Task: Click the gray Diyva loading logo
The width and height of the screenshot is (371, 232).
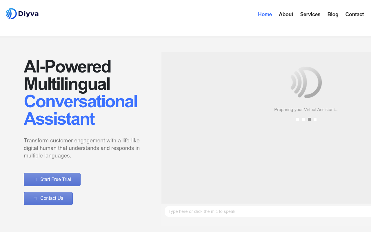Action: (306, 82)
